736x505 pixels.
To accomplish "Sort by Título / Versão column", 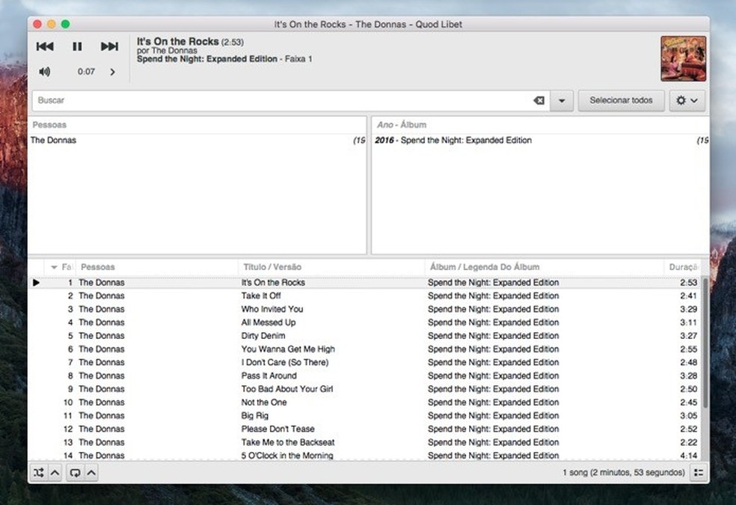I will coord(331,267).
